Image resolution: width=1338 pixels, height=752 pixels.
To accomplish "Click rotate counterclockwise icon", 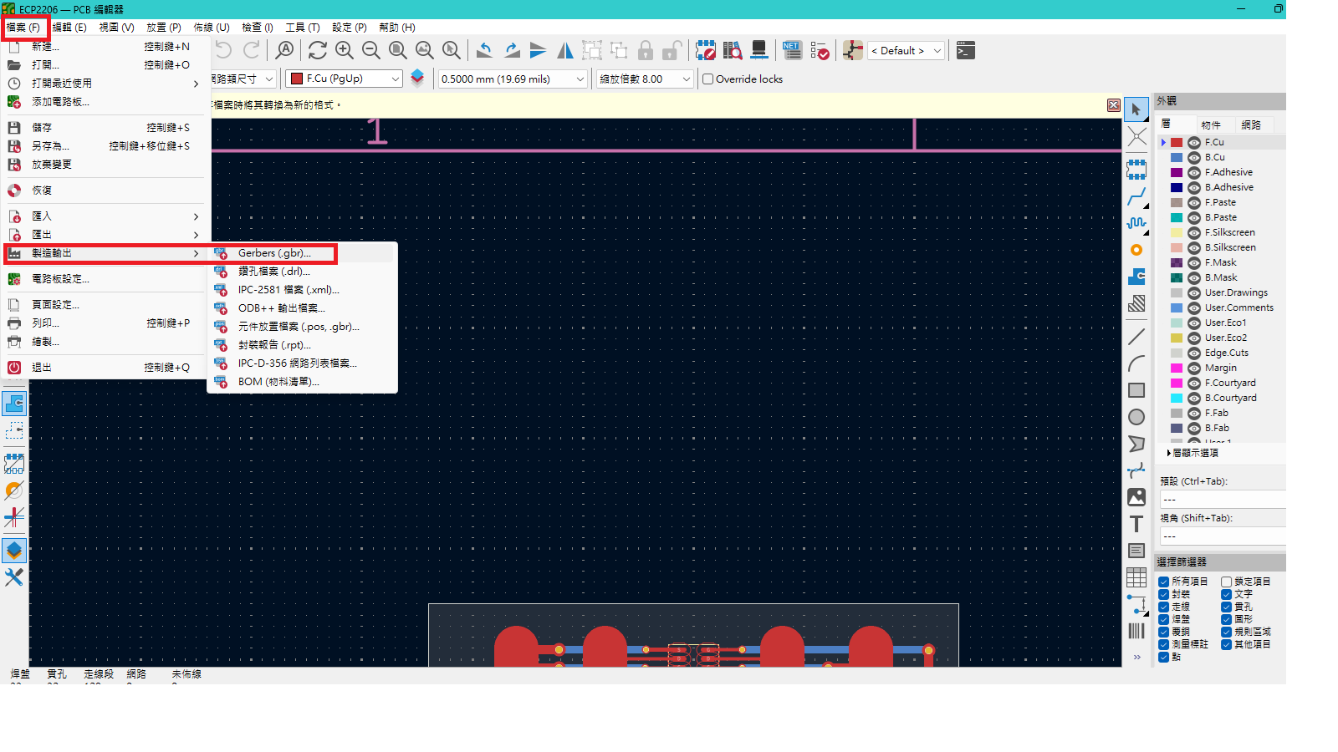I will 484,50.
